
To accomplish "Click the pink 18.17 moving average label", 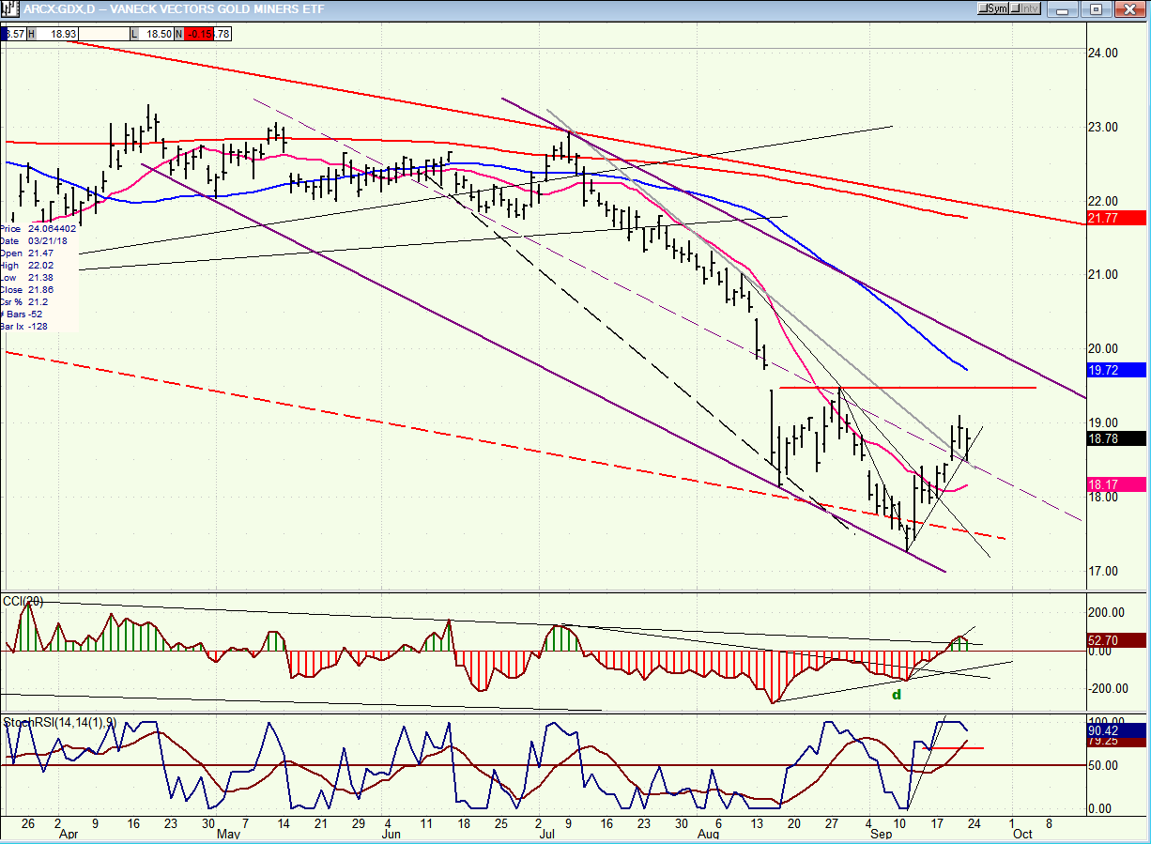I will 1117,484.
